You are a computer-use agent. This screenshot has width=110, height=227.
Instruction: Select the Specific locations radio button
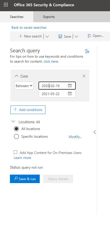click(16, 136)
